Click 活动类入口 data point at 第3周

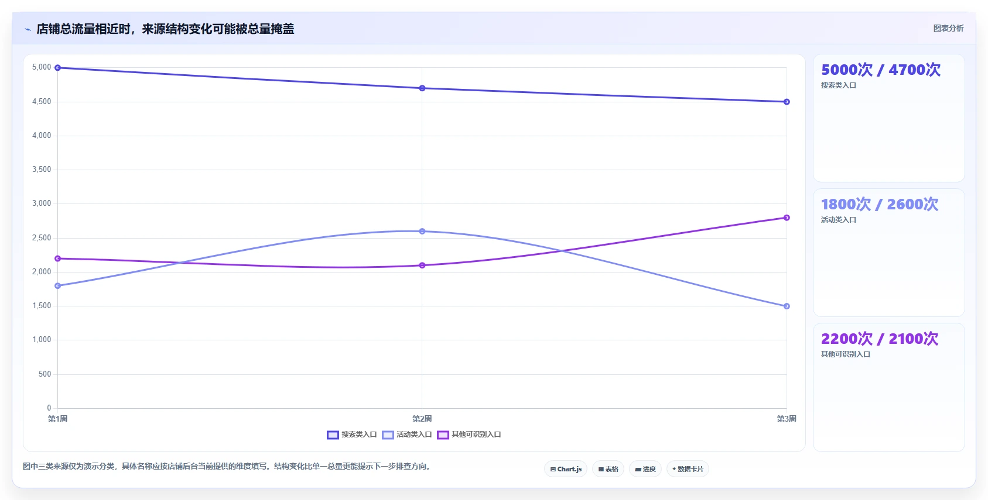pyautogui.click(x=787, y=306)
